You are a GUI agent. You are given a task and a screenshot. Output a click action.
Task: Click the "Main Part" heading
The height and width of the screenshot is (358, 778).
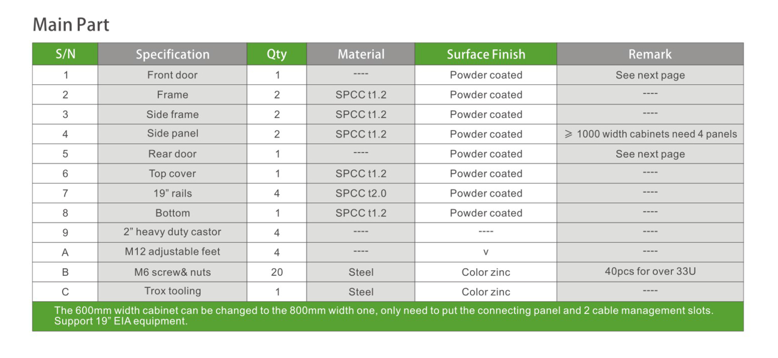(71, 25)
